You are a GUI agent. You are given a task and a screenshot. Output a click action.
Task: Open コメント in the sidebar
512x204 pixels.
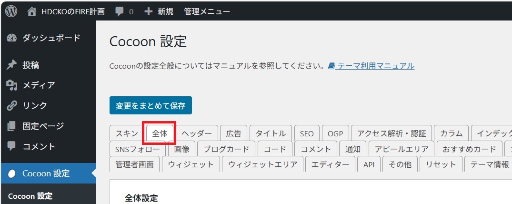[39, 146]
